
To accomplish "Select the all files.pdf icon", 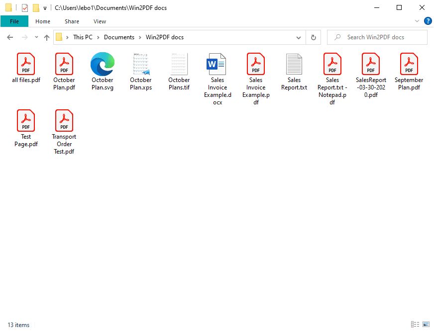I will click(26, 64).
